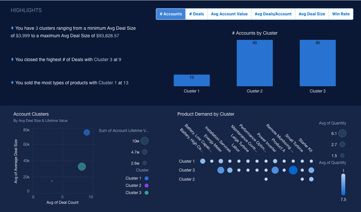
Task: Click the teal Cluster 3 legend dot
Action: [x=147, y=193]
